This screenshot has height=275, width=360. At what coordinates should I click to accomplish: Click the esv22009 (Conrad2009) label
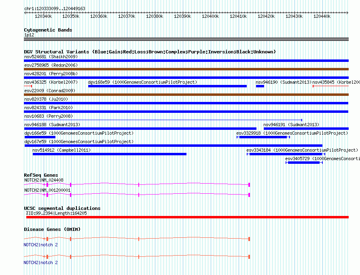pyautogui.click(x=50, y=91)
